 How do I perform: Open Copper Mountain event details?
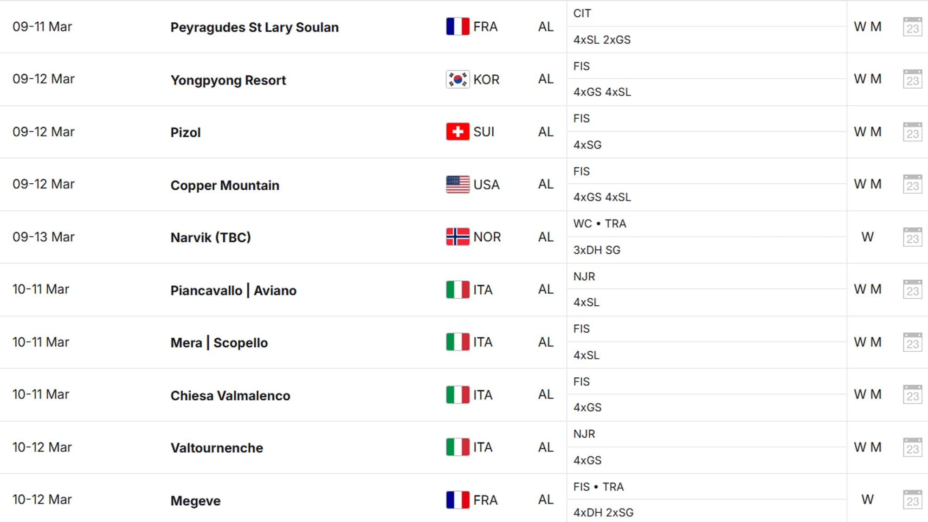pos(225,185)
